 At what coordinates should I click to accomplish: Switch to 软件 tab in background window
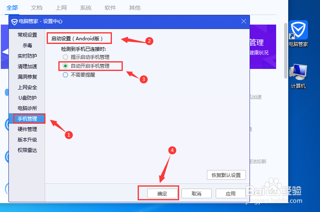click(x=110, y=8)
